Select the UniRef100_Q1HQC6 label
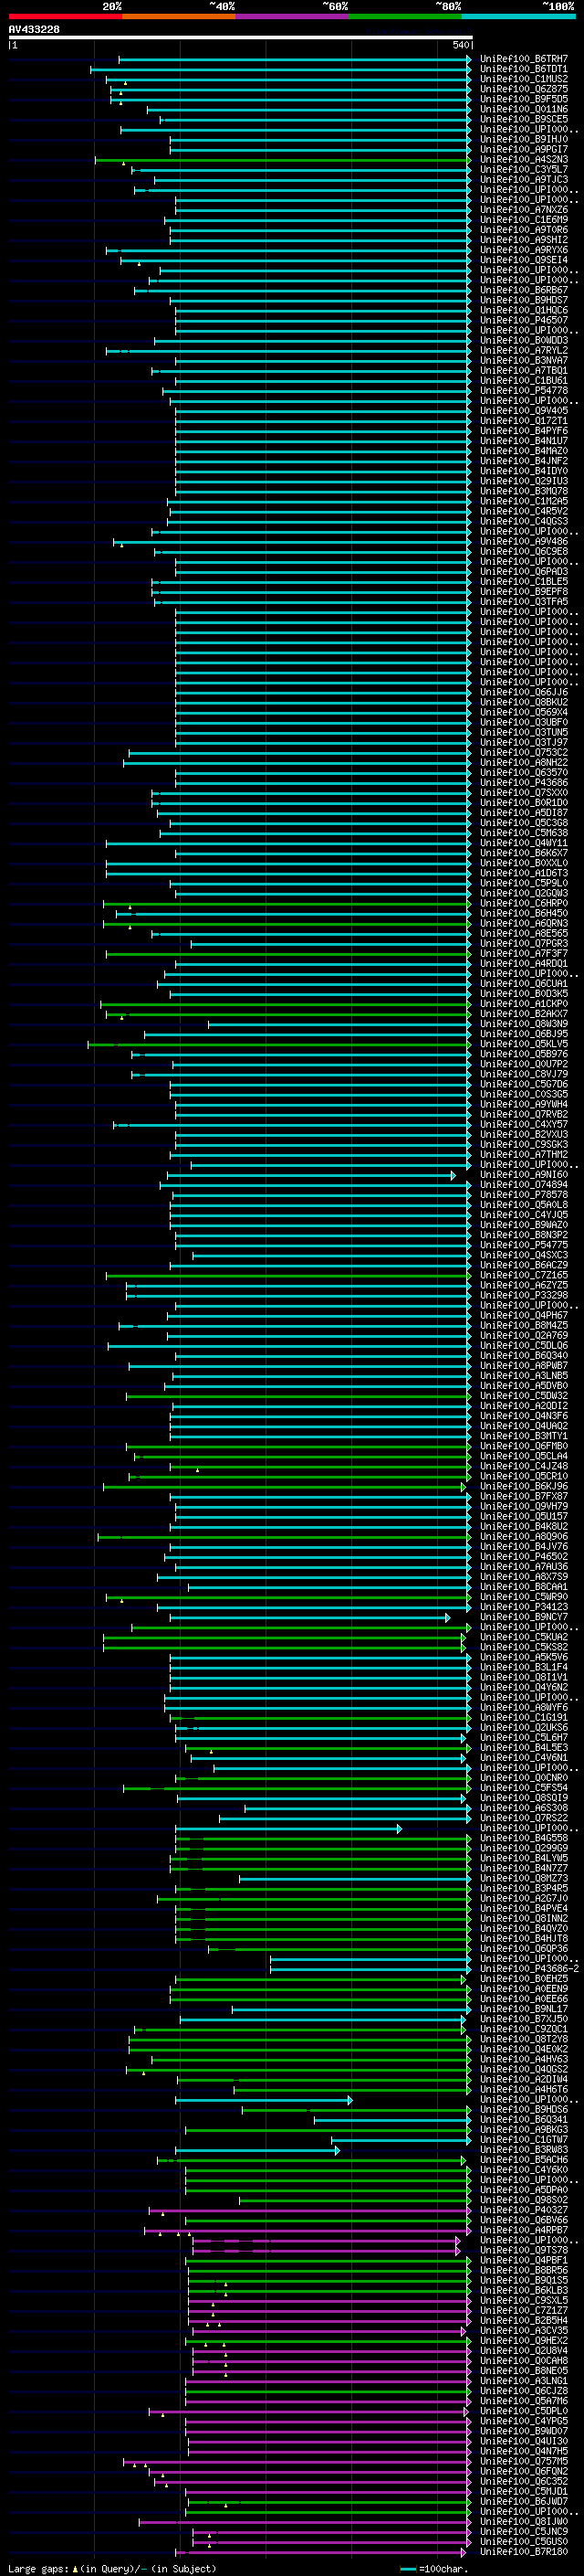 point(523,310)
